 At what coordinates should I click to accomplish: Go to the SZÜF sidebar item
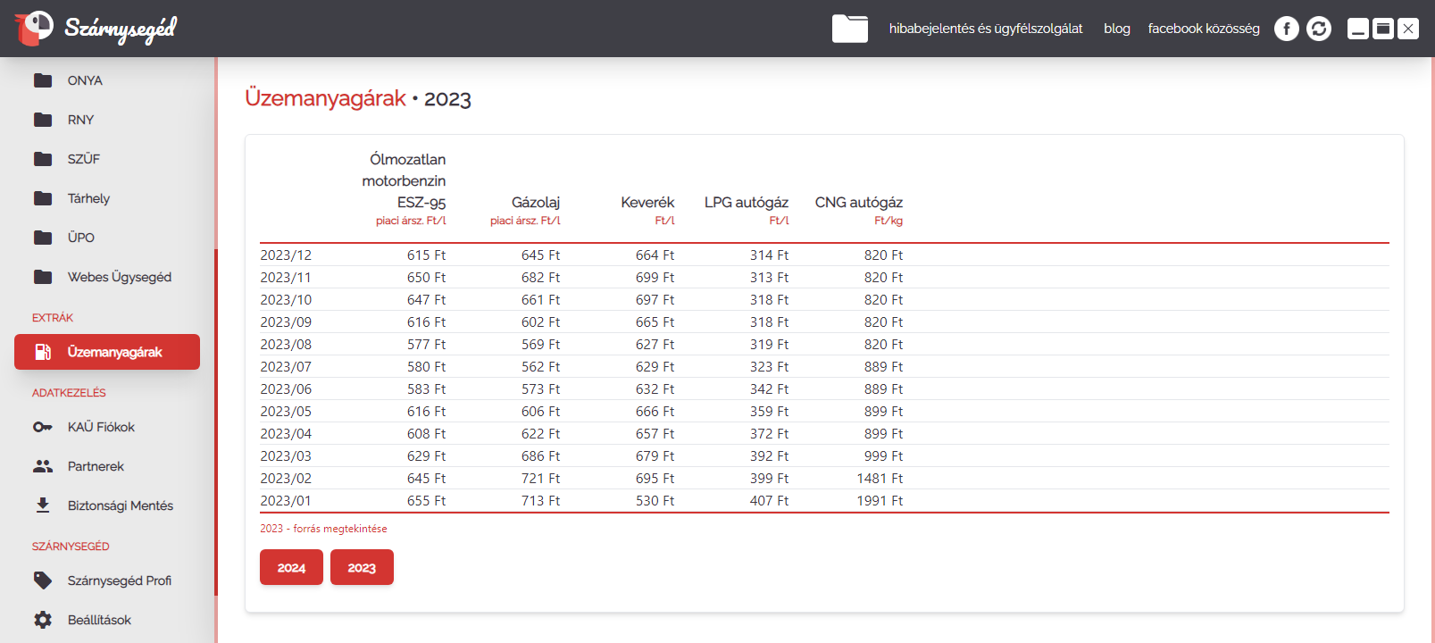[x=83, y=159]
